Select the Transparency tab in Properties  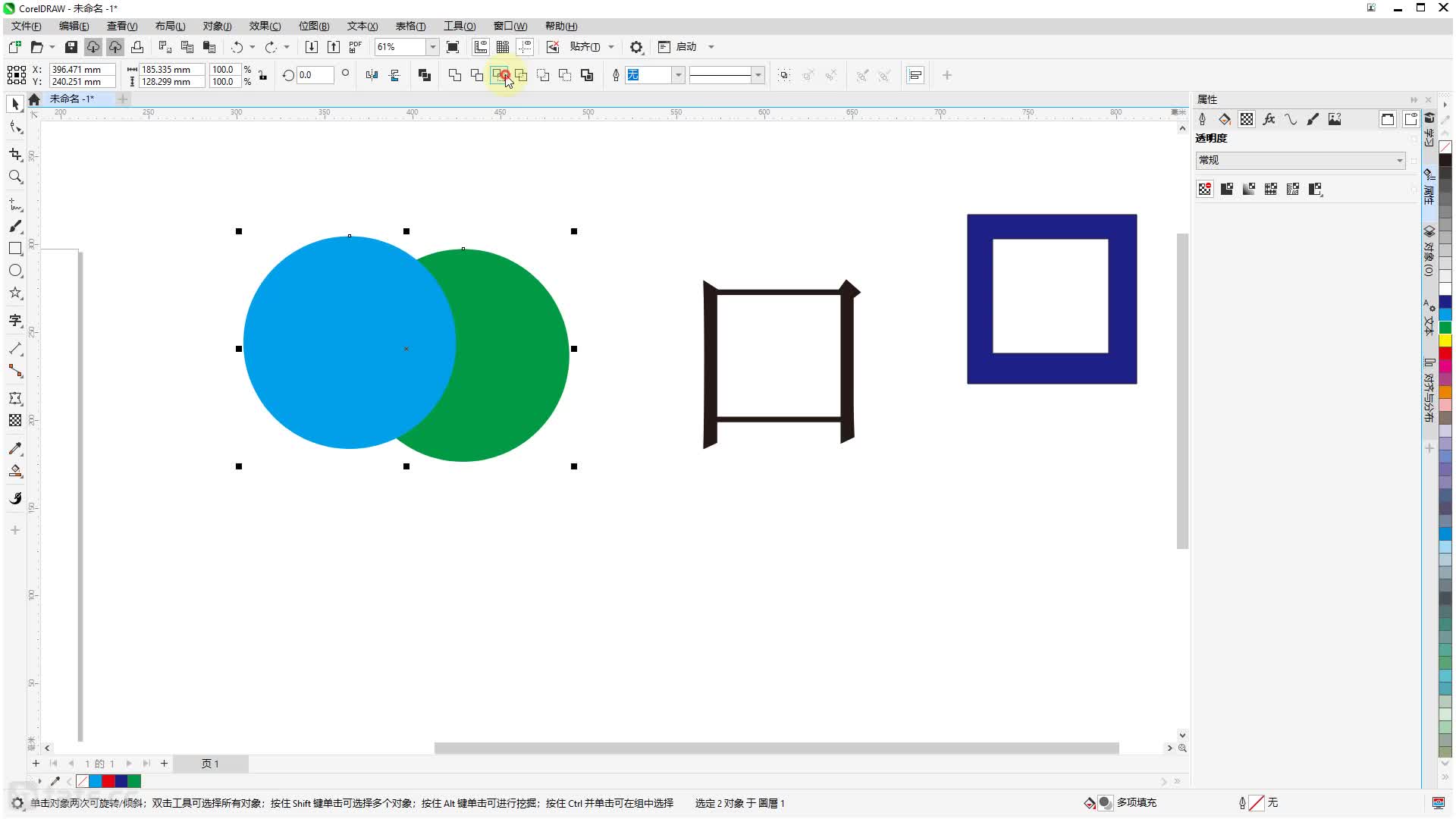coord(1246,119)
